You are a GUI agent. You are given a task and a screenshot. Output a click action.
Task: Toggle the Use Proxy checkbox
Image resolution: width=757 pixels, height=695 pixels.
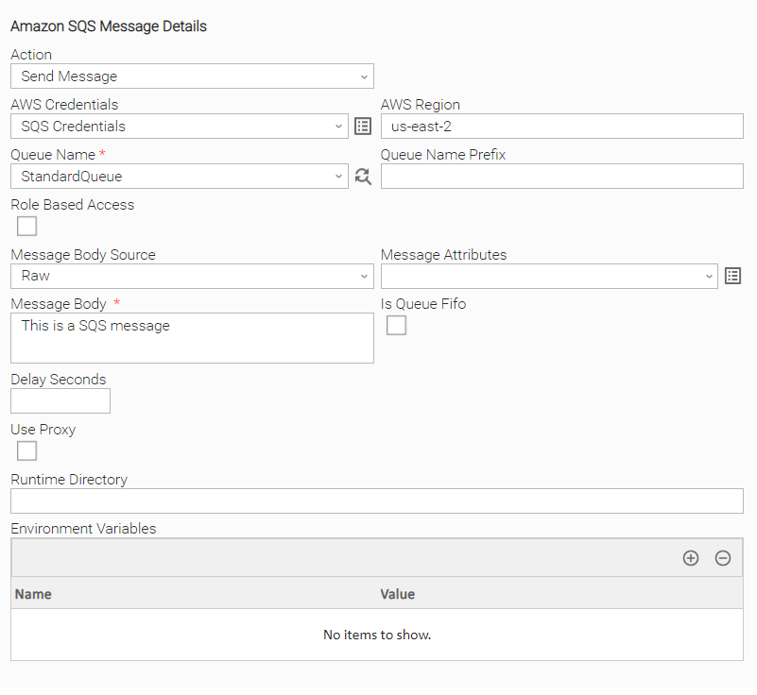click(x=26, y=451)
